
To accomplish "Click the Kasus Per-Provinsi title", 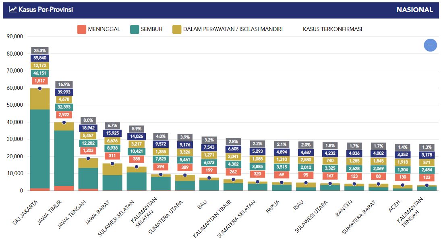I will point(46,10).
